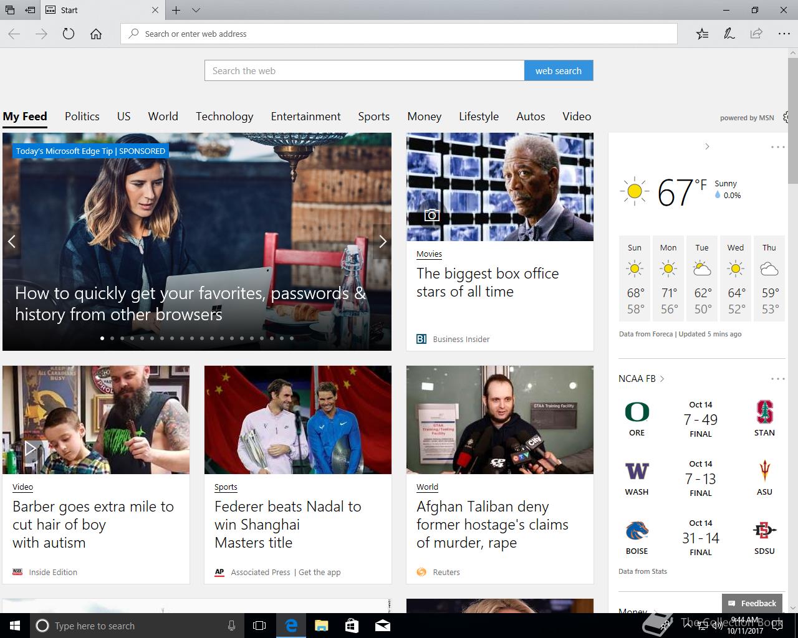The image size is (798, 638).
Task: Click the Cortana search box
Action: click(x=136, y=626)
